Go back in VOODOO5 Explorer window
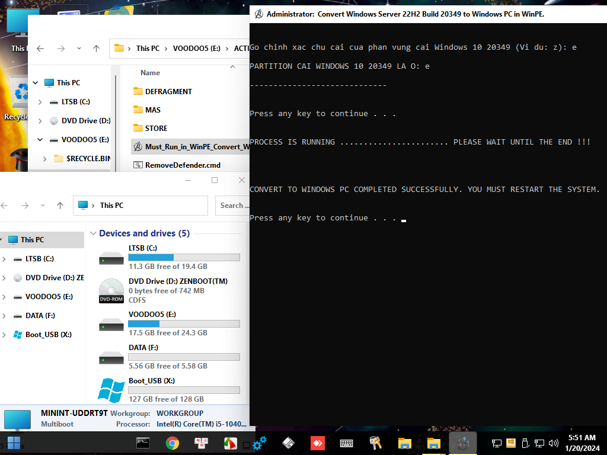 (40, 49)
